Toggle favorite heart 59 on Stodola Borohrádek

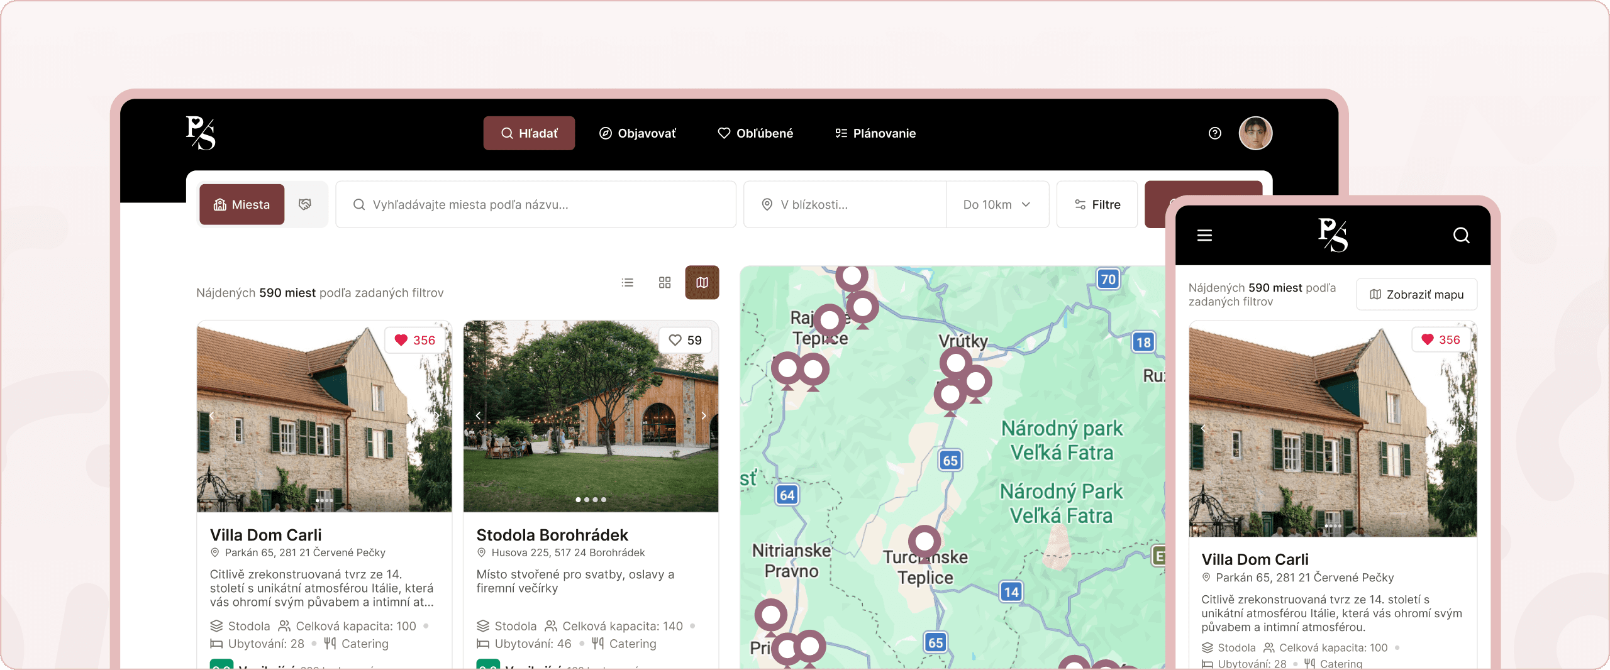(x=686, y=340)
